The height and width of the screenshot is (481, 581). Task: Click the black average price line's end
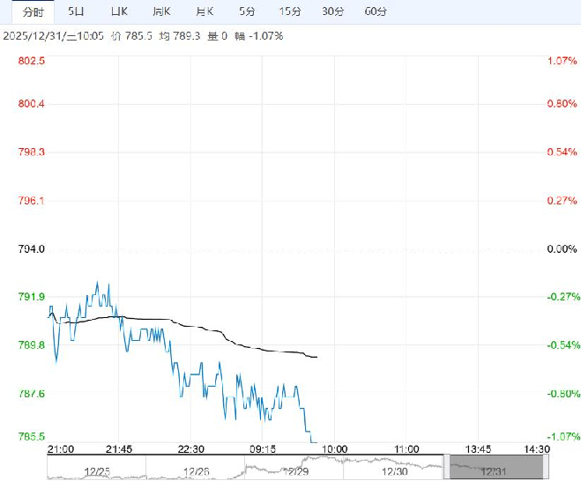316,357
